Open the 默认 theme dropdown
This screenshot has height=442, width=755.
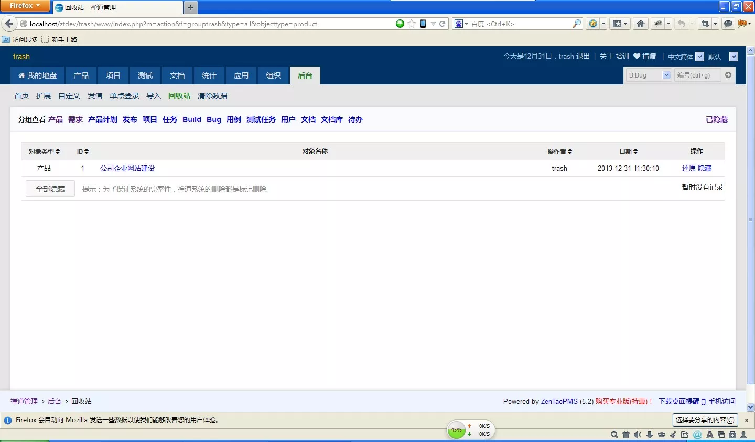click(722, 57)
